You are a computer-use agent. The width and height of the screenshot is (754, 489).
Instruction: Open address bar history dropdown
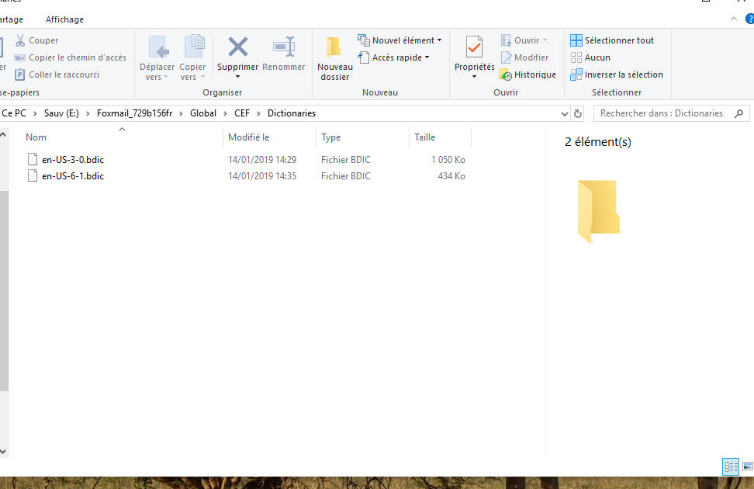(565, 113)
